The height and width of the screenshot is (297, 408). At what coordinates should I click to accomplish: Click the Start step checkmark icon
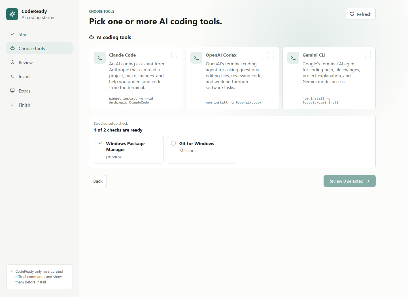tap(12, 34)
